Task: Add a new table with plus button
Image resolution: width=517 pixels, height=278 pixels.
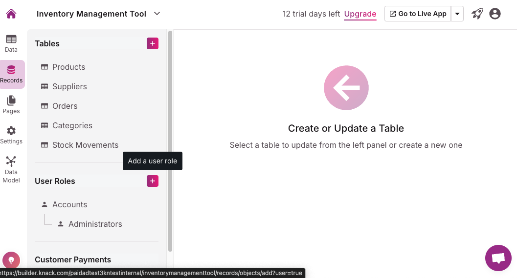Action: click(x=153, y=43)
